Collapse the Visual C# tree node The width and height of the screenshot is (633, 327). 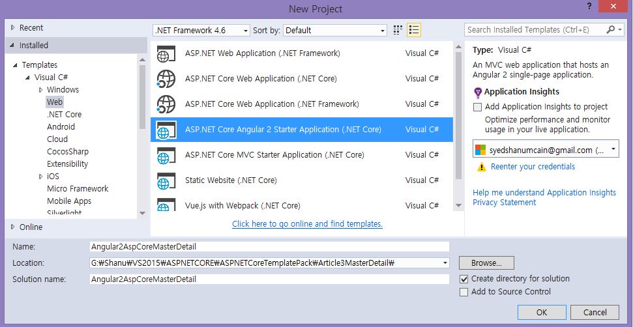[x=27, y=78]
